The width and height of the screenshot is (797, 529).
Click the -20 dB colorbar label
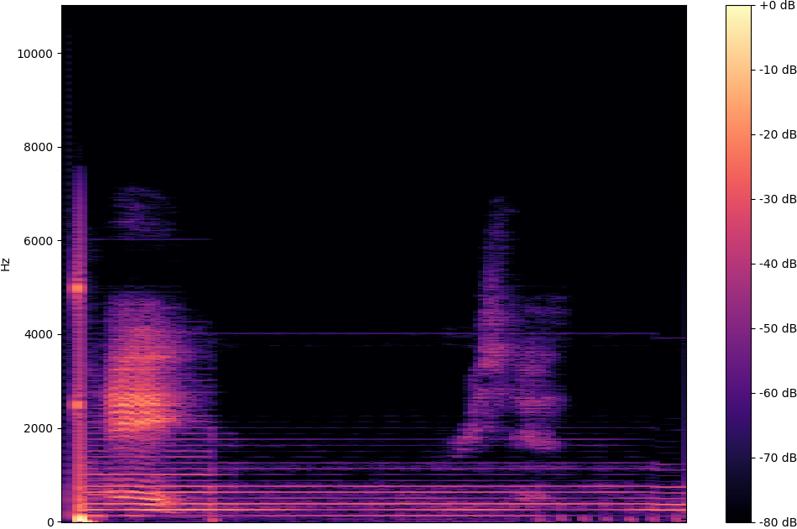point(778,134)
